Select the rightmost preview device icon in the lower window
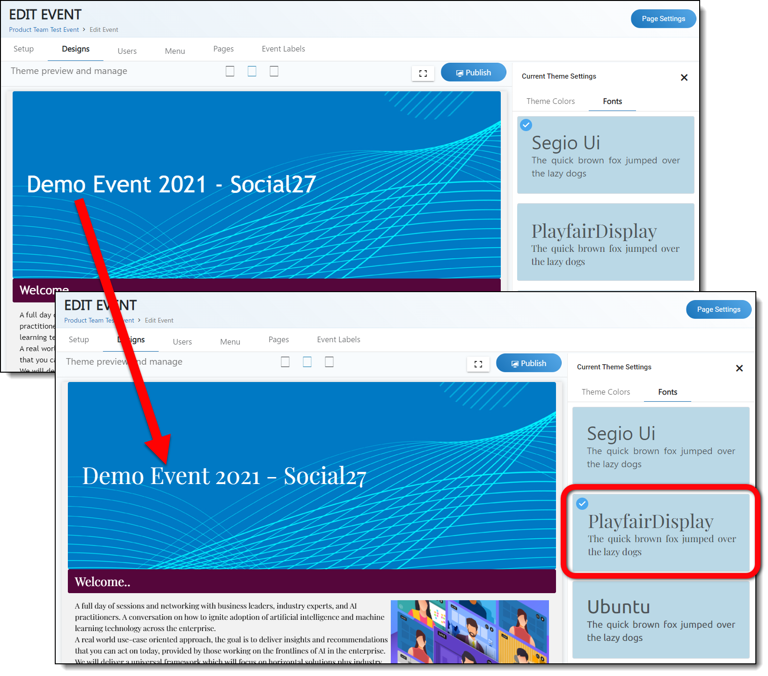Viewport: 768px width, 676px height. coord(329,362)
